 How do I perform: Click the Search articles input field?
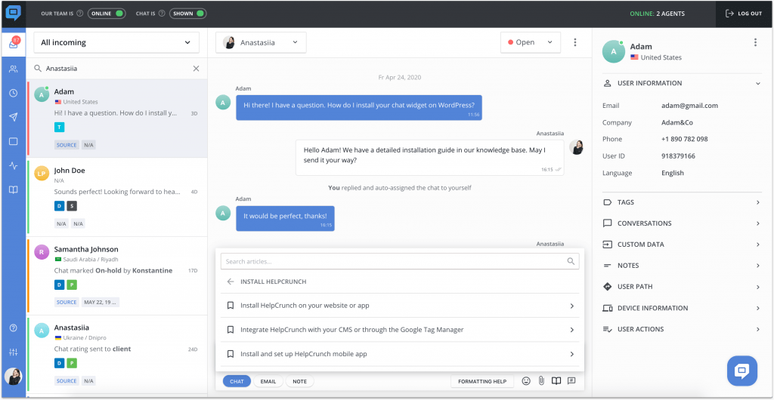[x=393, y=261]
